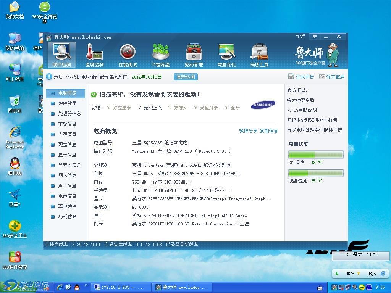Open the 高级工具 advanced tools icon
The height and width of the screenshot is (293, 391).
(x=259, y=55)
